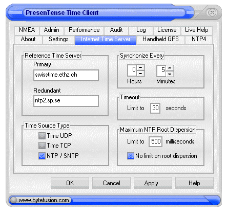Click the Timeout seconds field
227x214 pixels.
pos(155,108)
